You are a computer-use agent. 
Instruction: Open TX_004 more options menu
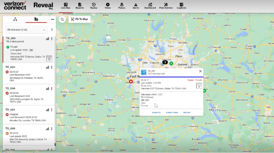[52, 67]
